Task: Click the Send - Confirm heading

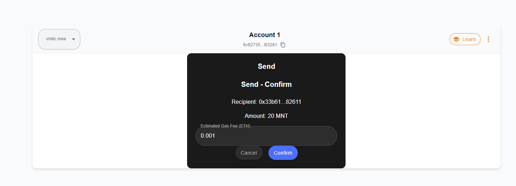Action: (266, 84)
